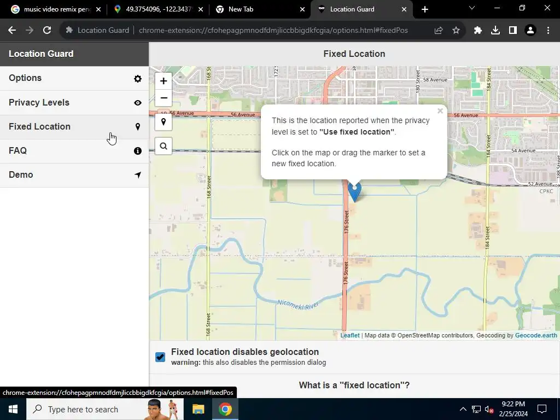The width and height of the screenshot is (560, 420).
Task: Click the Location Guard extension chip in address bar
Action: coord(97,31)
